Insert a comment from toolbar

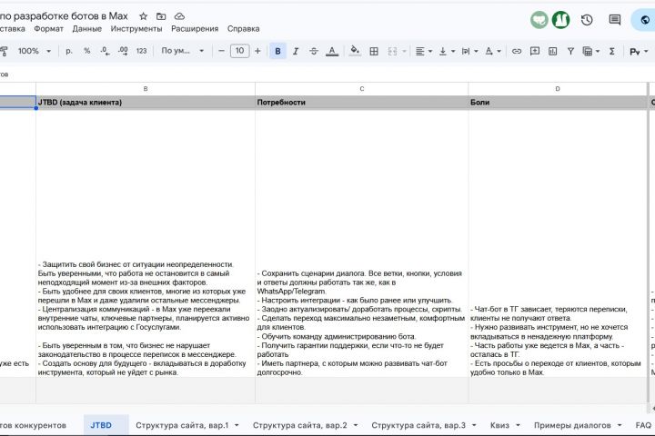(x=535, y=51)
